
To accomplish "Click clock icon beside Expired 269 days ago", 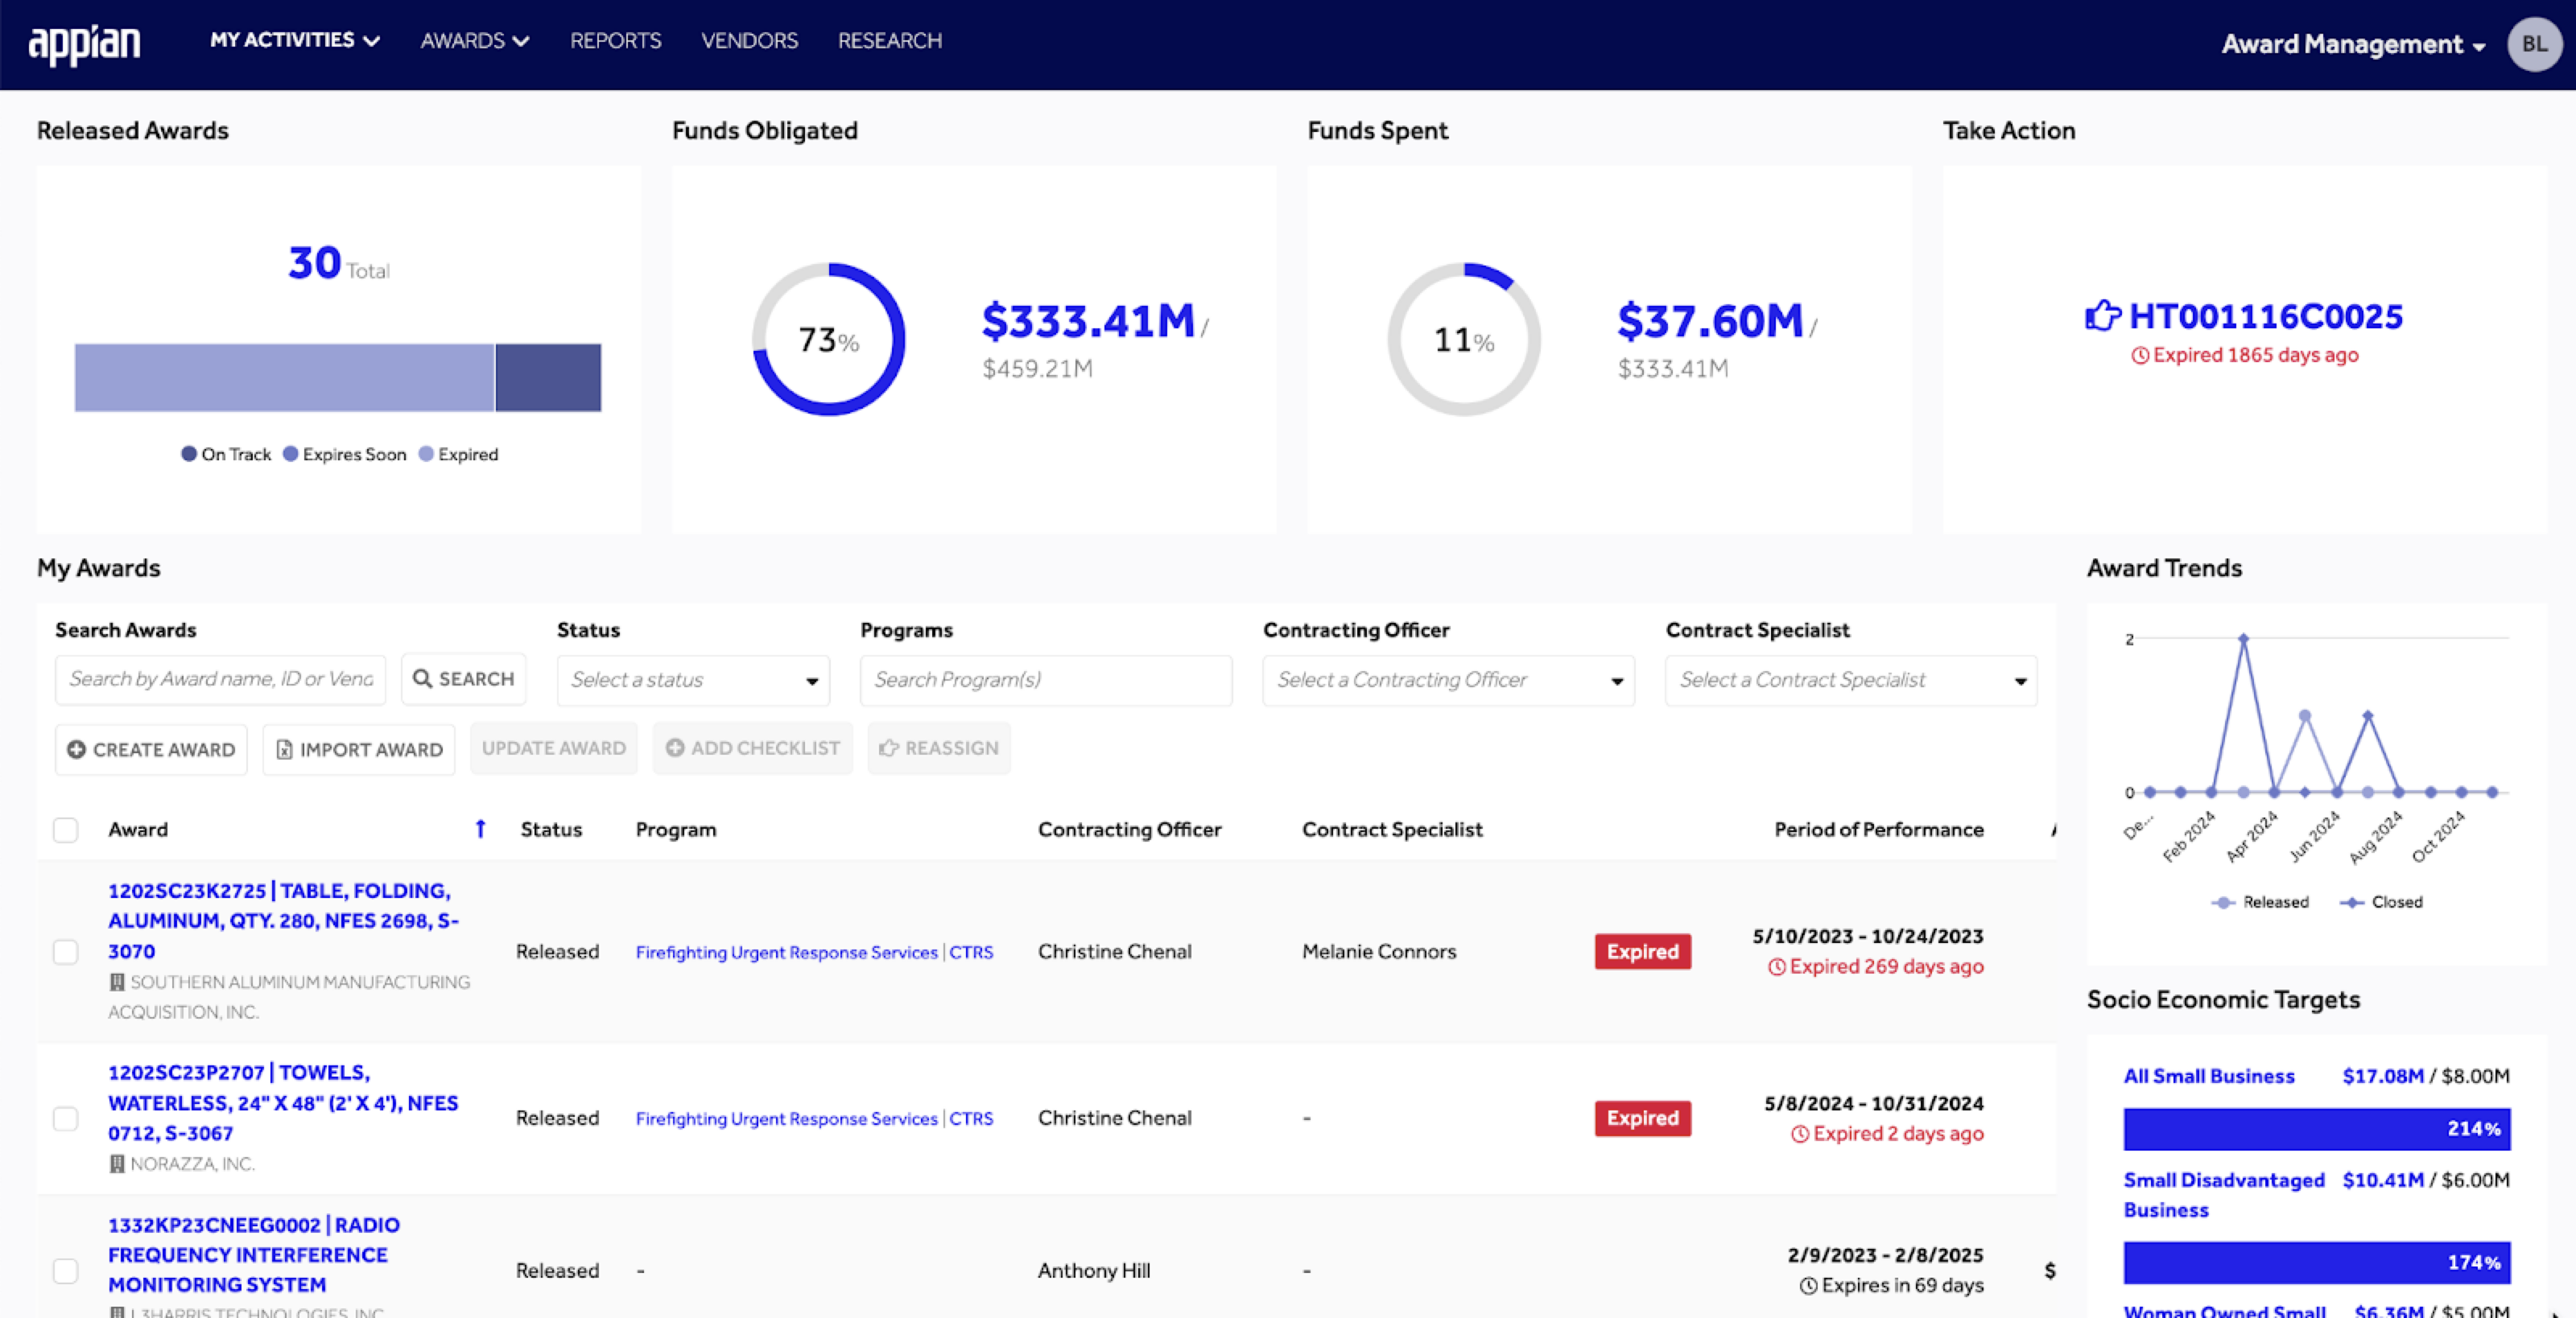I will [x=1776, y=967].
